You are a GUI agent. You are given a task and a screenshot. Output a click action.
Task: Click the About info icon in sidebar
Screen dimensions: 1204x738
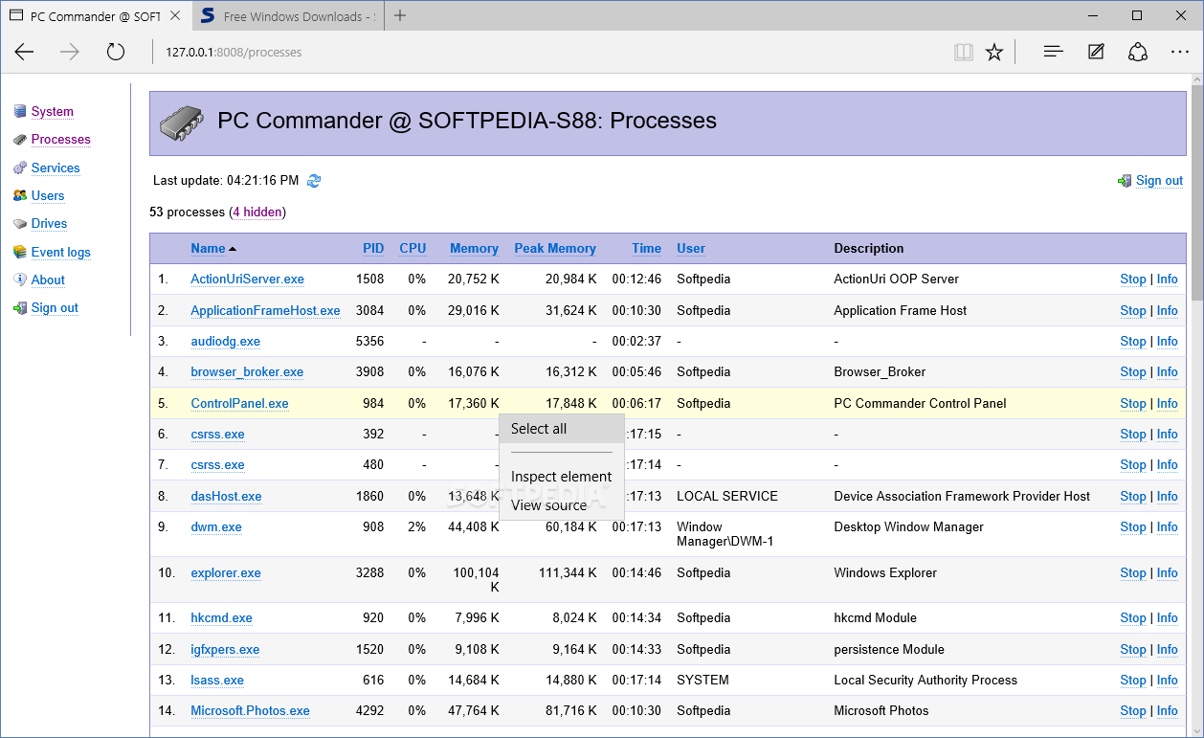20,280
